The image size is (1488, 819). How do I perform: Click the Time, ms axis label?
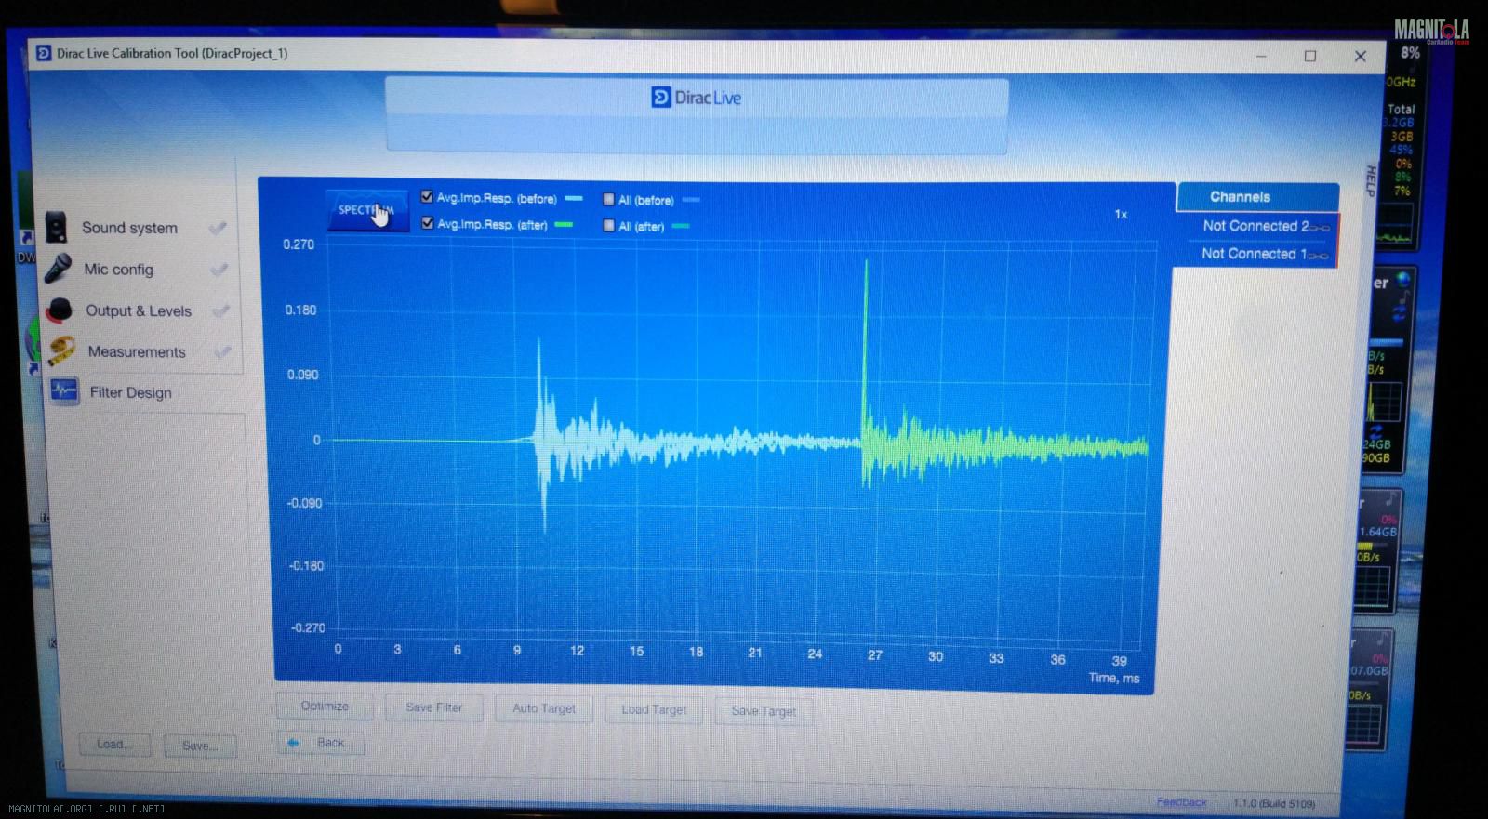(x=1114, y=678)
